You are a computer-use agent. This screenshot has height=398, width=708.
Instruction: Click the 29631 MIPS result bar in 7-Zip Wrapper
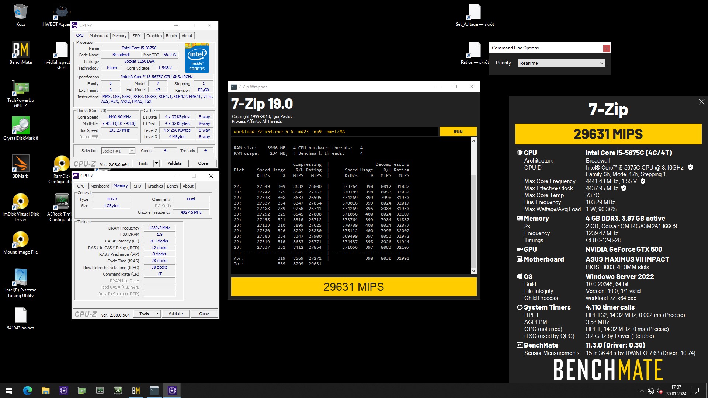point(354,287)
